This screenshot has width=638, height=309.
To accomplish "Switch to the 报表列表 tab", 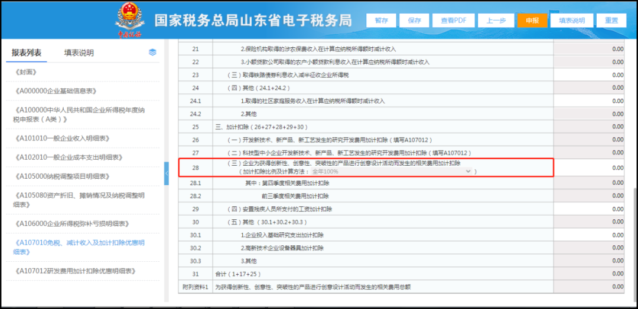I will (x=27, y=53).
